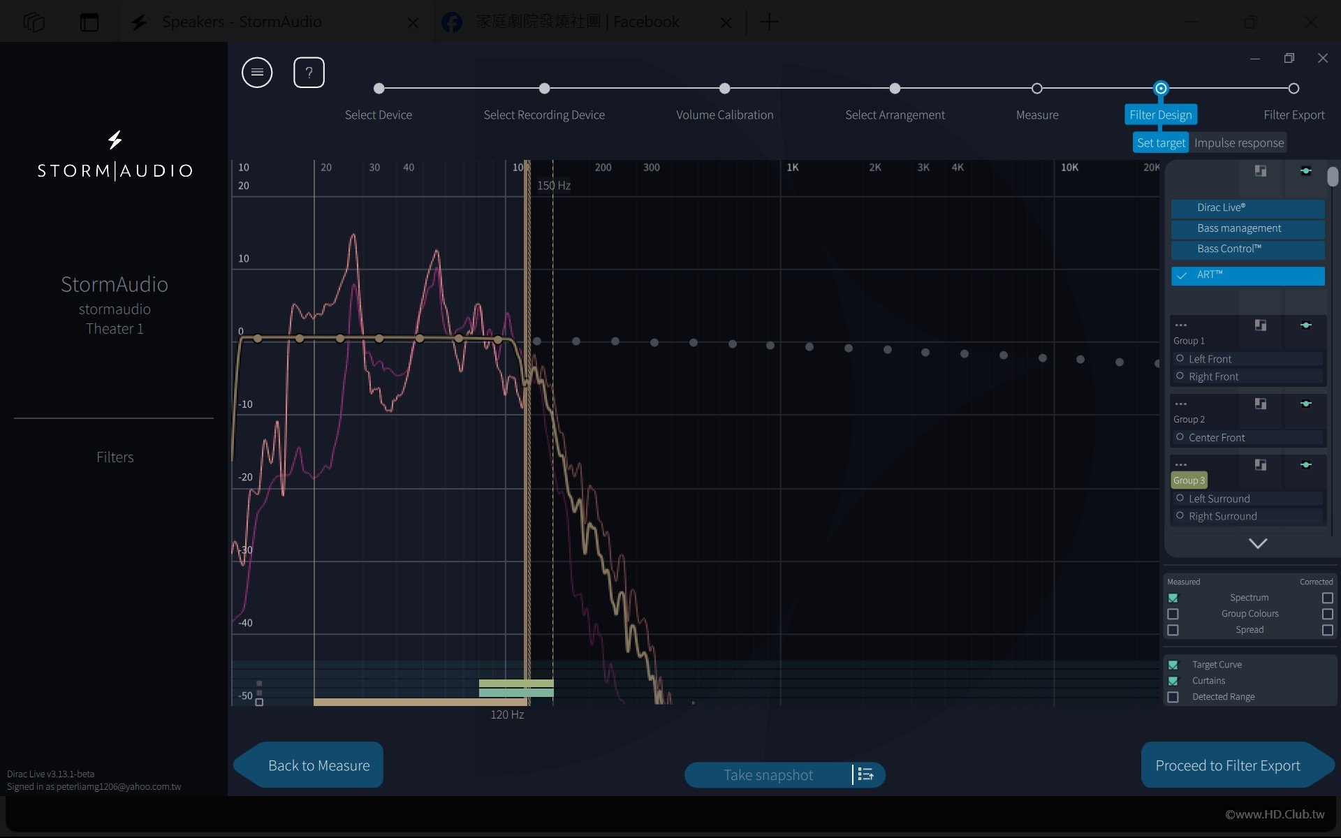Click Group 1 target curve icon
Image resolution: width=1341 pixels, height=838 pixels.
pyautogui.click(x=1261, y=325)
